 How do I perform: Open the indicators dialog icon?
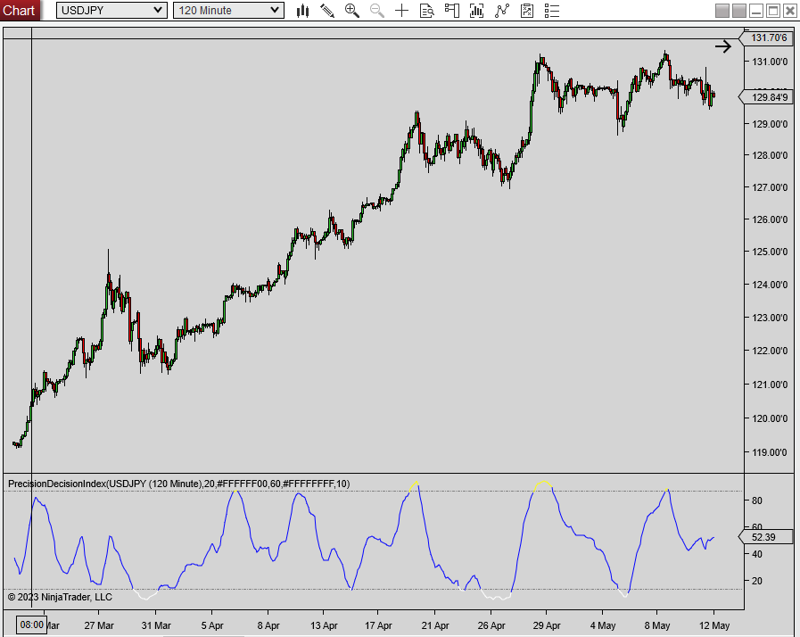click(x=476, y=11)
